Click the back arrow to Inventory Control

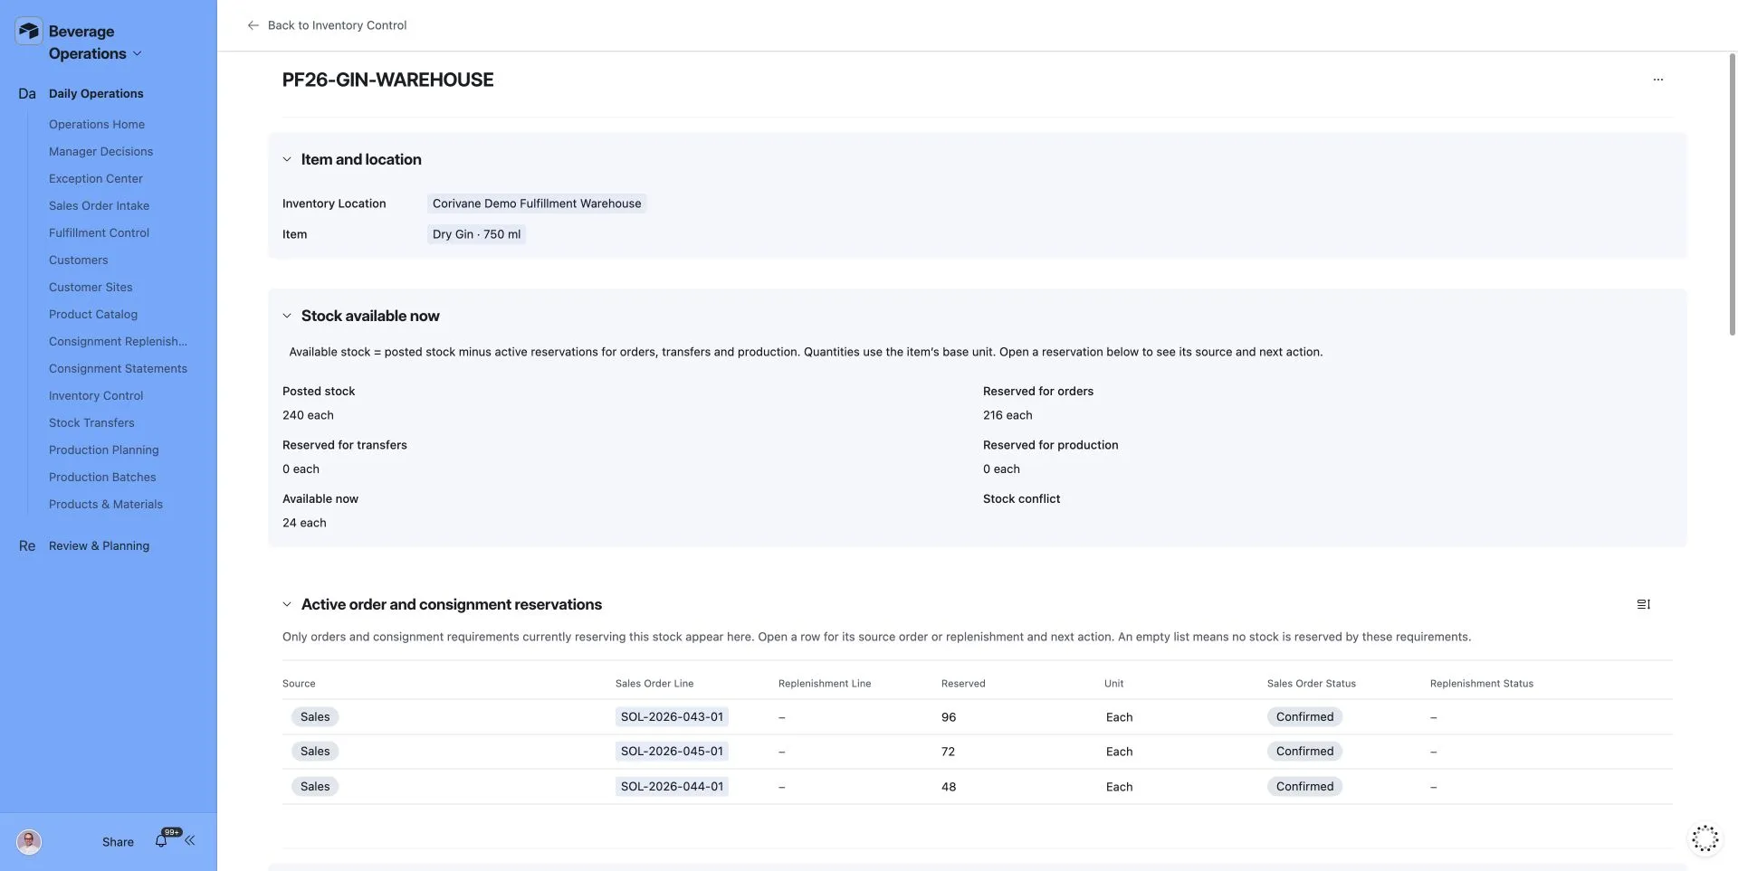click(x=253, y=25)
